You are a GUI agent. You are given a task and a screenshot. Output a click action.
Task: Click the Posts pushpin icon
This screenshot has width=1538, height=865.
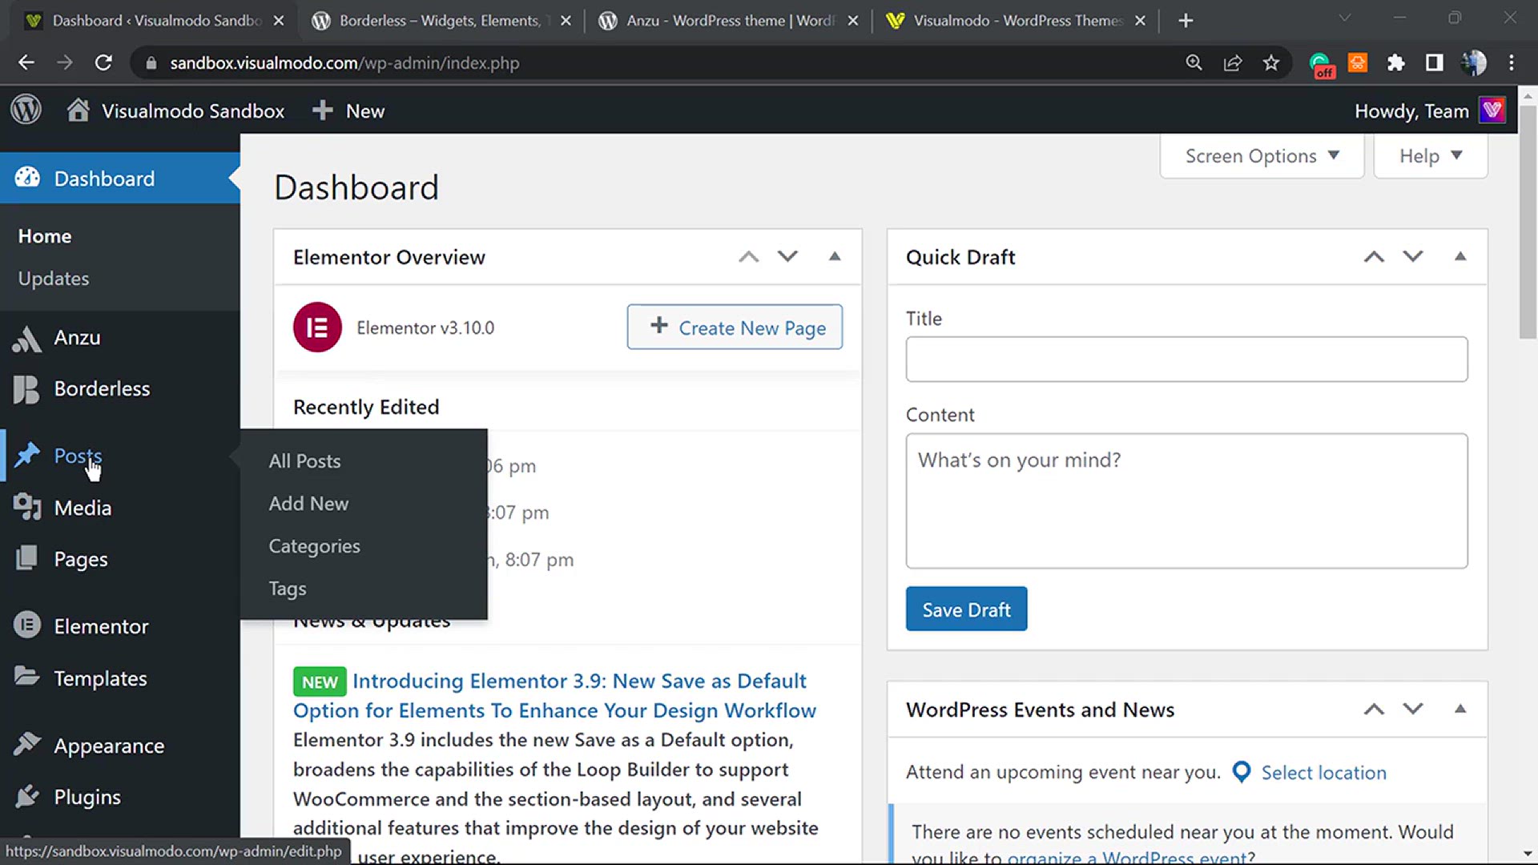tap(27, 455)
